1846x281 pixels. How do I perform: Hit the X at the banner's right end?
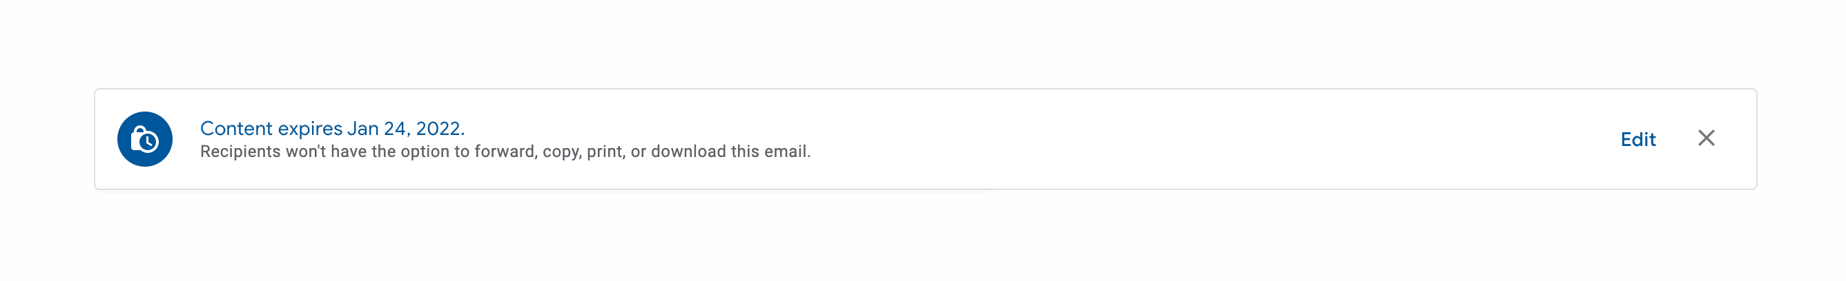tap(1706, 138)
